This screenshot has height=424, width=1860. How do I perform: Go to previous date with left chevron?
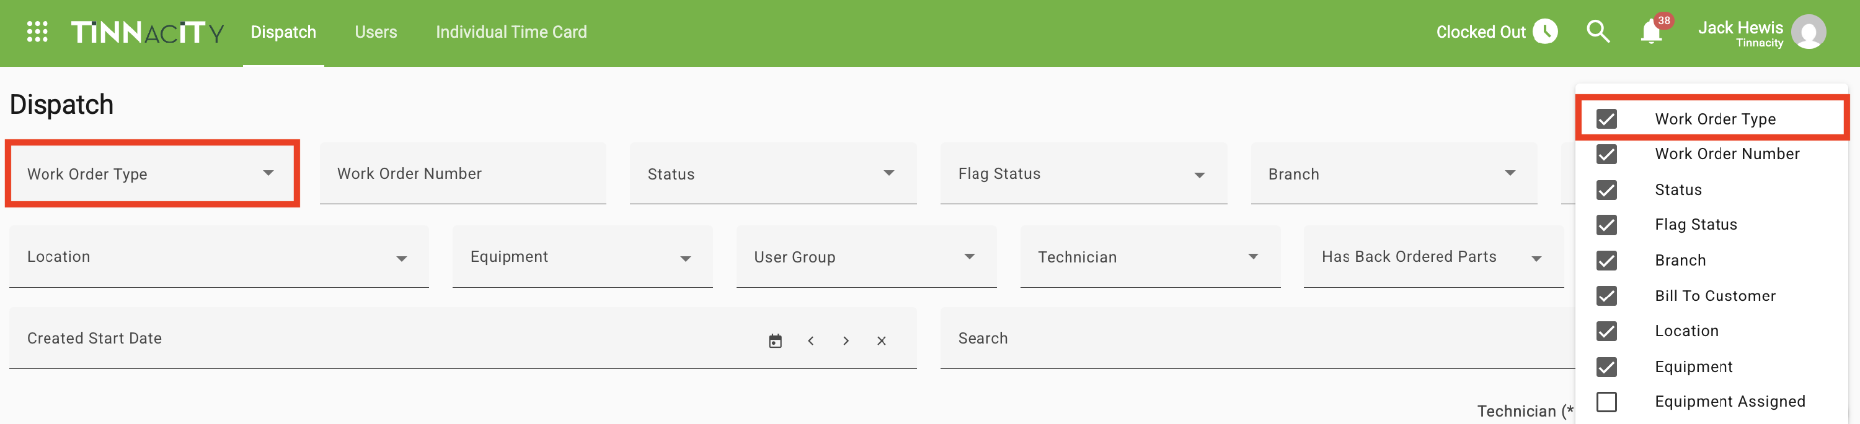pos(811,340)
